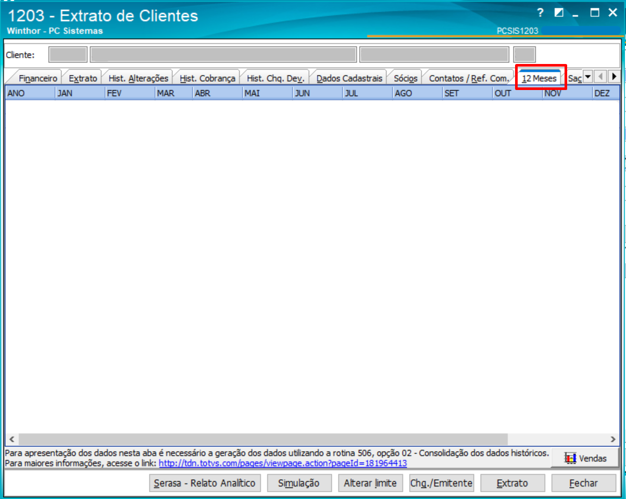Click the right tab scroll arrow
The image size is (626, 499).
click(614, 77)
